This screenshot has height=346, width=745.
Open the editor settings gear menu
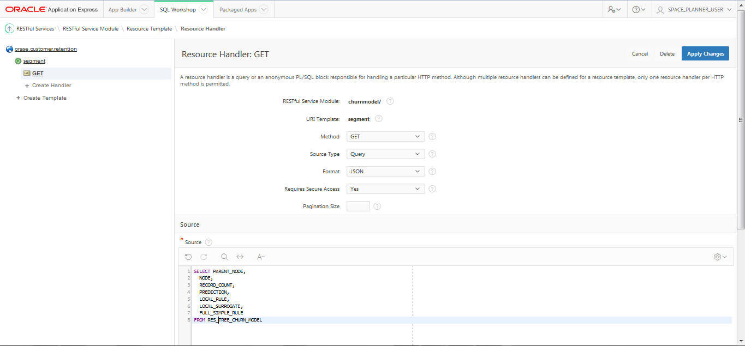click(720, 257)
